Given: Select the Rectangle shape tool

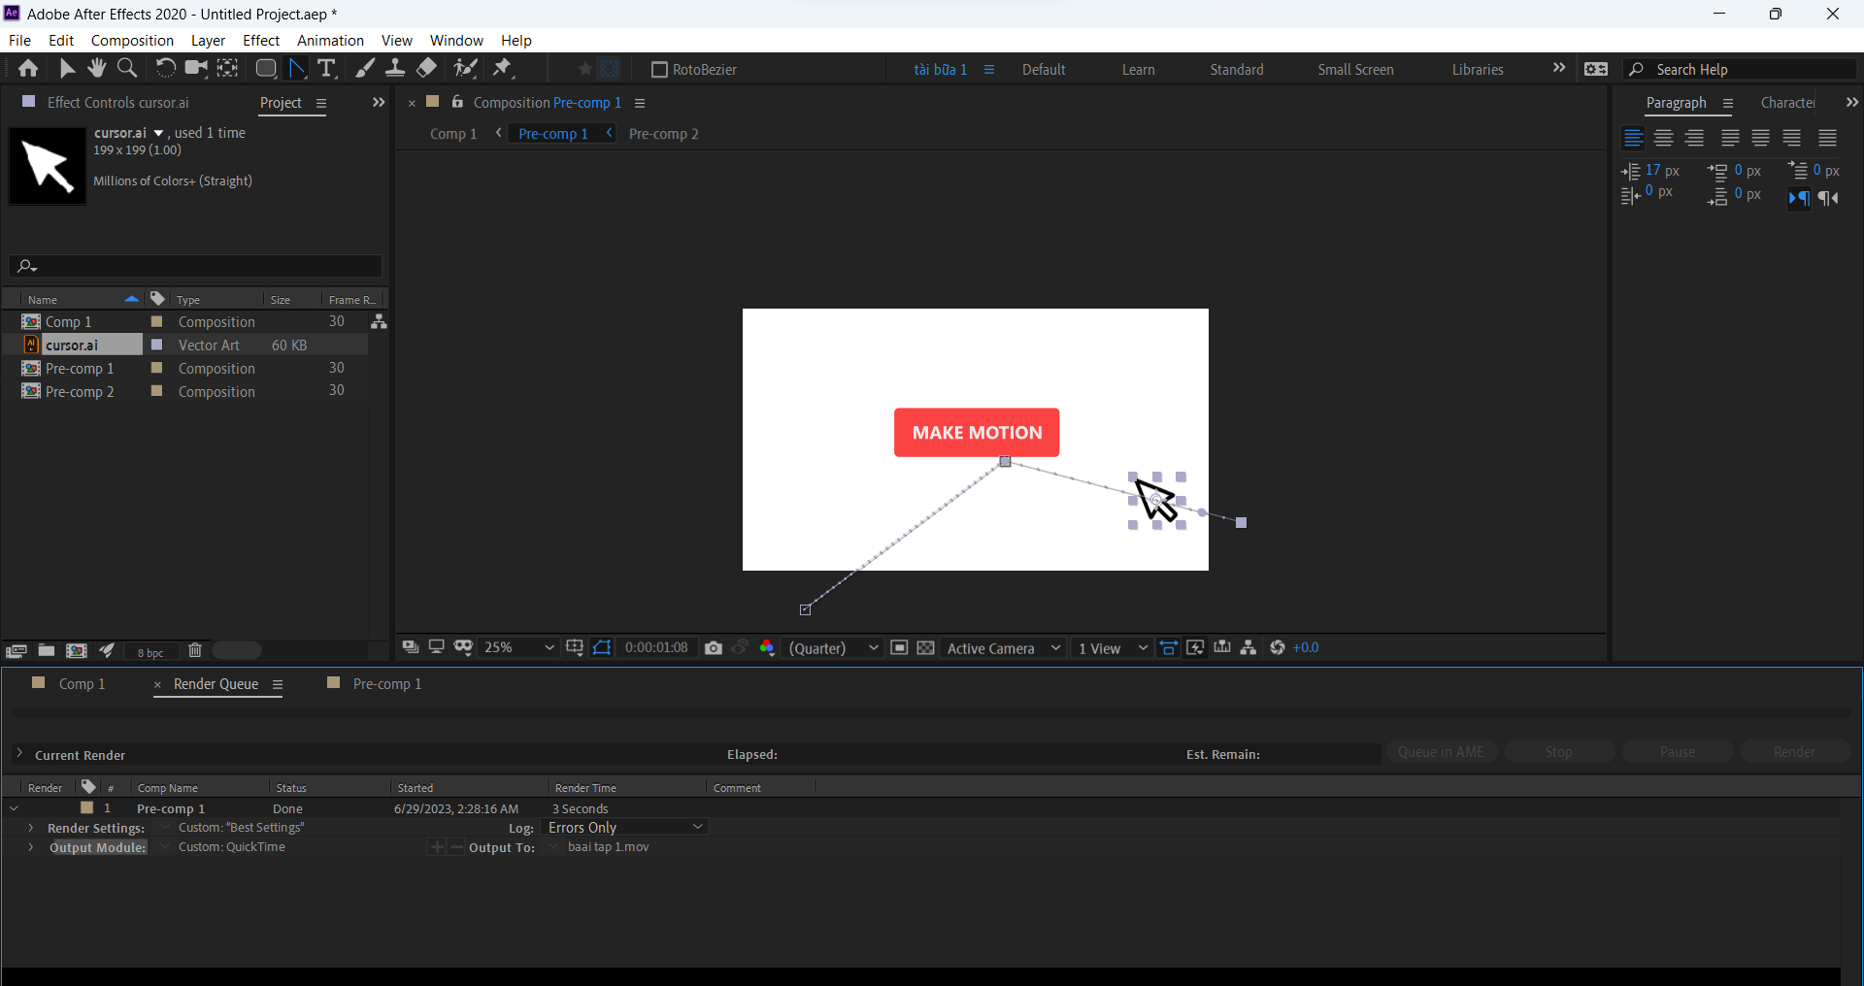Looking at the screenshot, I should (265, 68).
